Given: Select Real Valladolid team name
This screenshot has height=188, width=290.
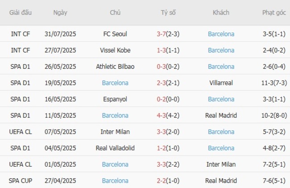Looking at the screenshot, I should pos(115,148).
